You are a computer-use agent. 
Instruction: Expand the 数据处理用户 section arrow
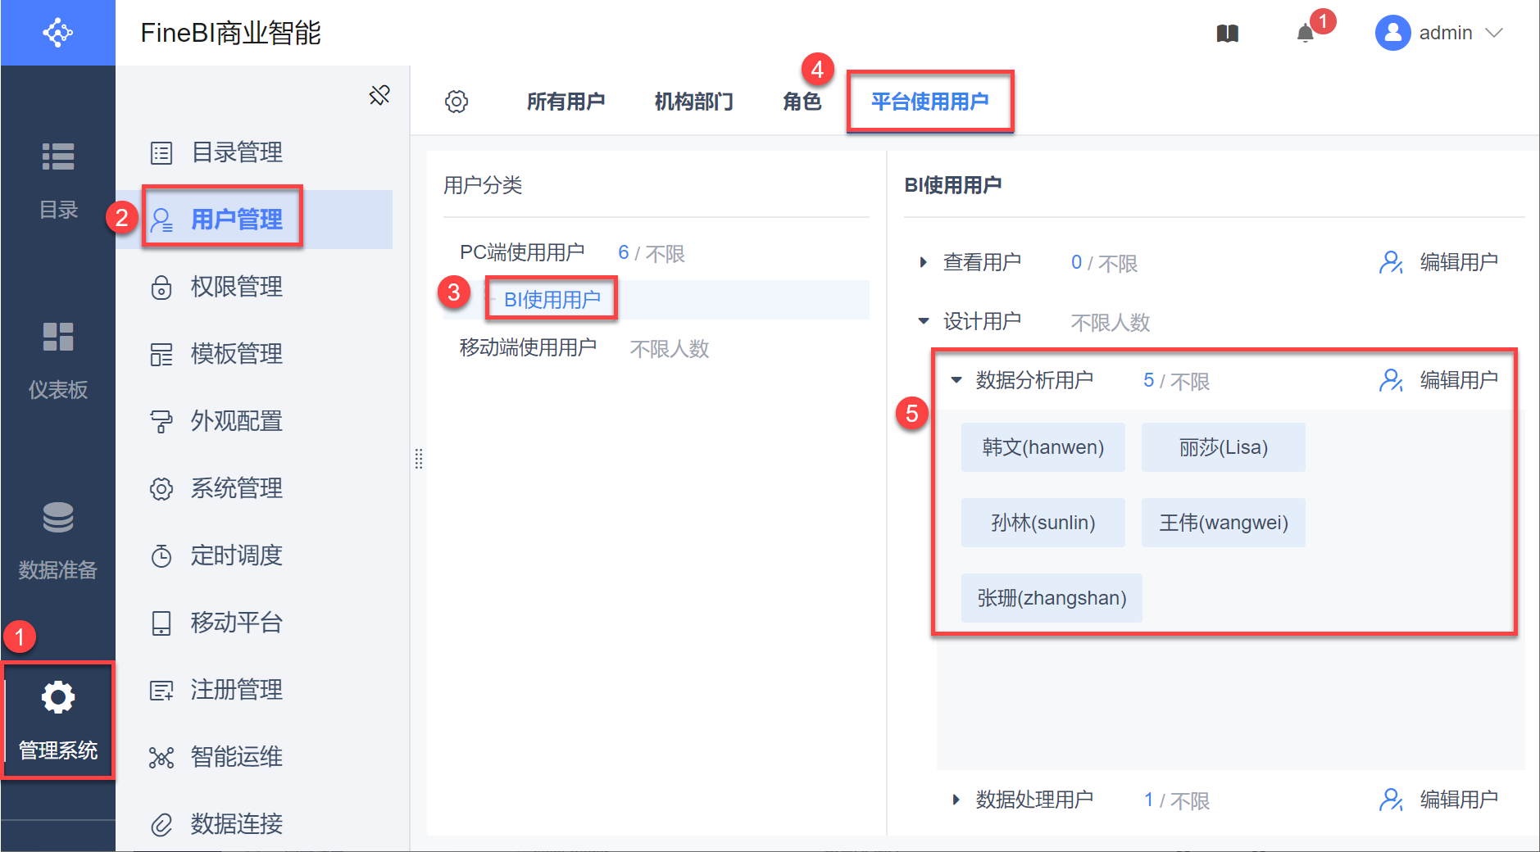956,800
